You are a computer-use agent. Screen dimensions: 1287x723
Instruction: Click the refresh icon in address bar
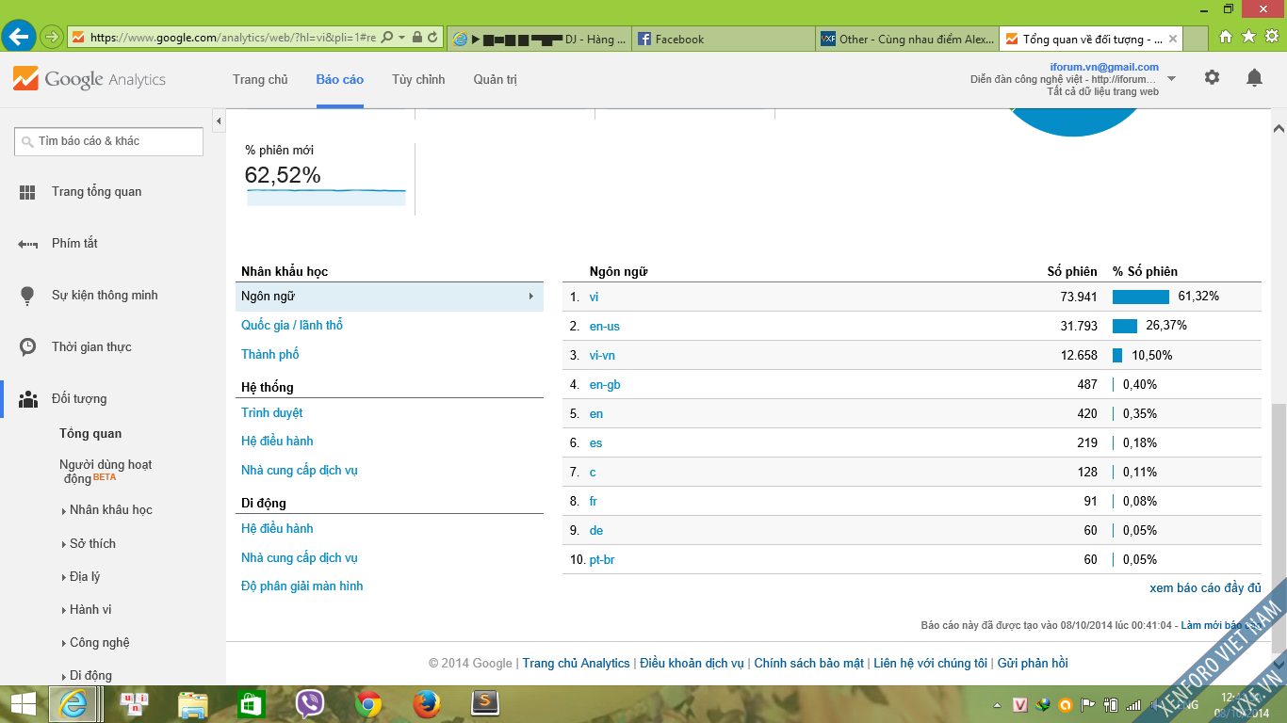pos(432,38)
